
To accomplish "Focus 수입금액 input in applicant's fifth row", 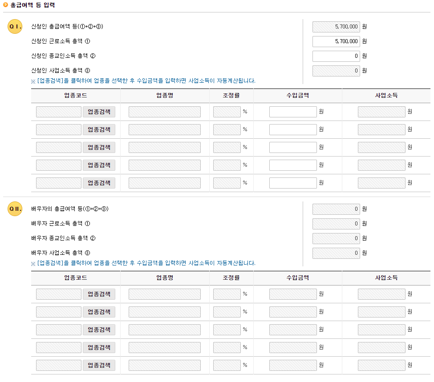I will (293, 183).
